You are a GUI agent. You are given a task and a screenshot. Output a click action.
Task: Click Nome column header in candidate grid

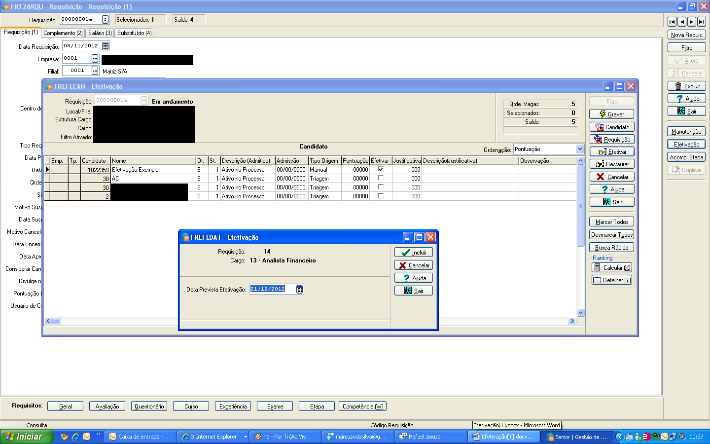153,160
